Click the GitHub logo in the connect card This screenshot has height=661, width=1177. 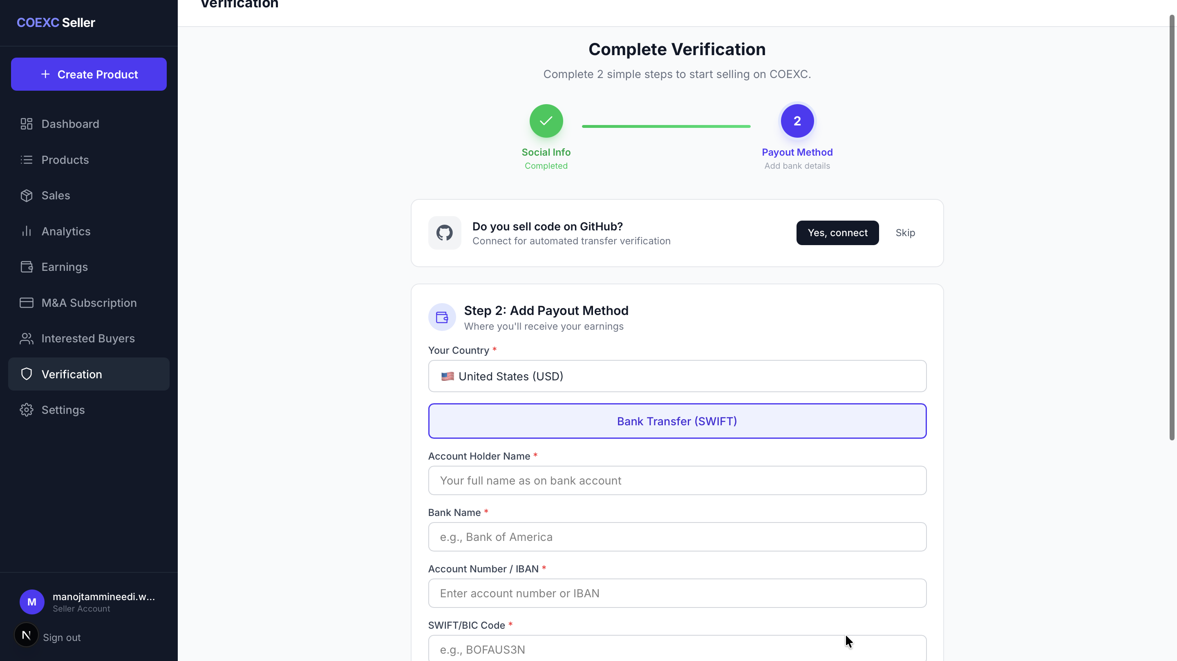click(444, 233)
